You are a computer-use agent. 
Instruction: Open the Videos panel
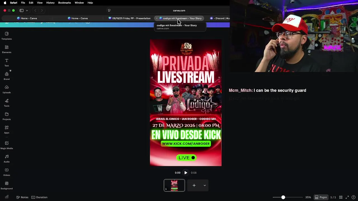pyautogui.click(x=7, y=172)
